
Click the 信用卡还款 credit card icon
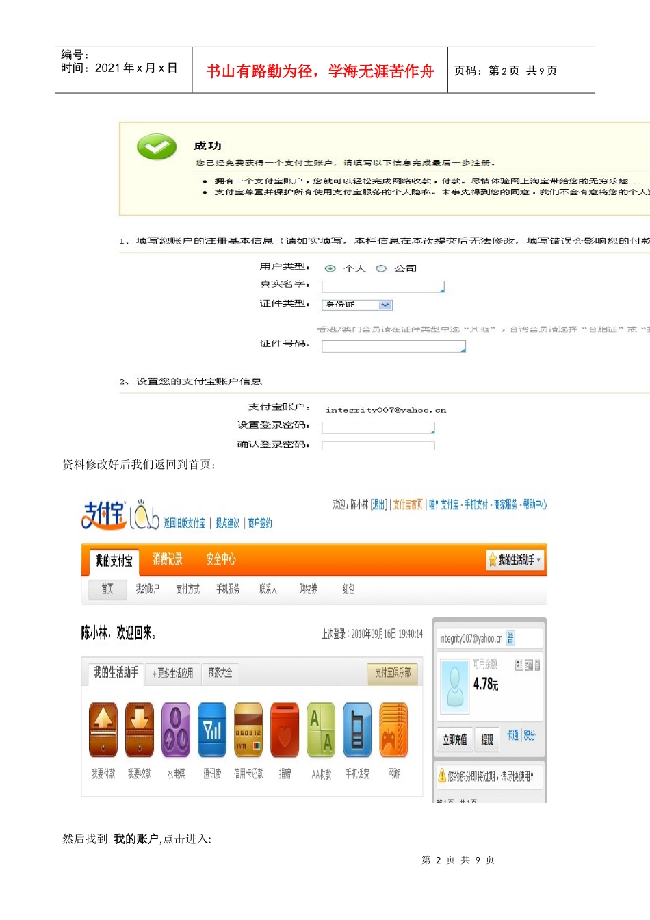[248, 730]
